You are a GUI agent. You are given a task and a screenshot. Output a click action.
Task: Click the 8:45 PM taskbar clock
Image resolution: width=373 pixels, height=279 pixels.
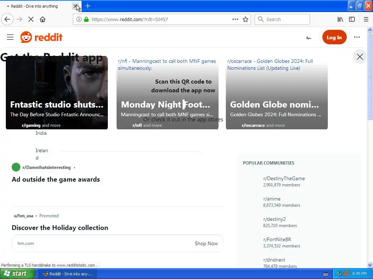[360, 274]
